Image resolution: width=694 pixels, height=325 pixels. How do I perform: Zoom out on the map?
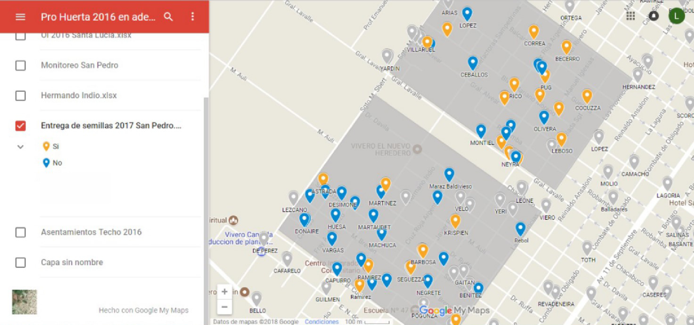(224, 307)
